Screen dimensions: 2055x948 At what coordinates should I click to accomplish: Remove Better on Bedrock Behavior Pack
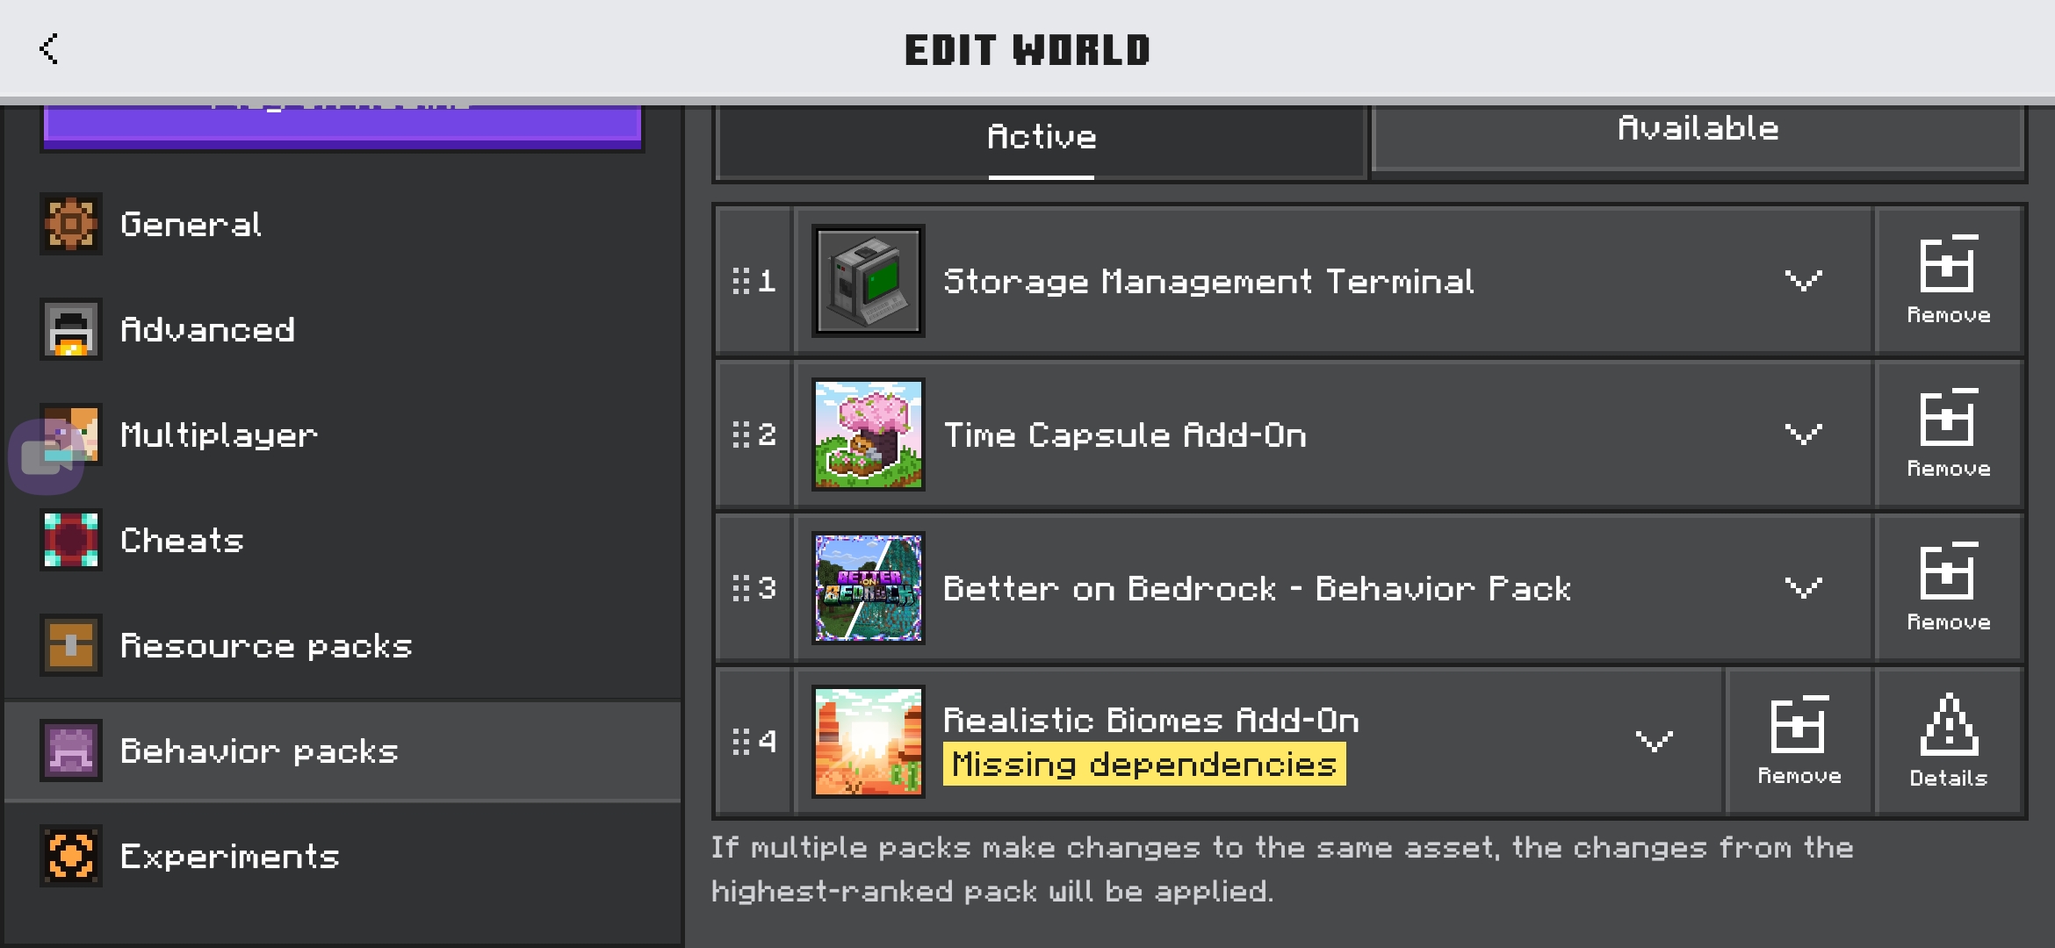click(1948, 588)
